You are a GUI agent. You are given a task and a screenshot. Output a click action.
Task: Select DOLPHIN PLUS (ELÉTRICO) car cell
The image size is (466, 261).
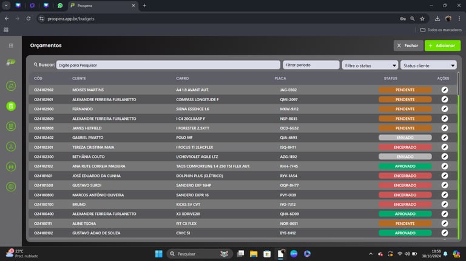coord(200,176)
